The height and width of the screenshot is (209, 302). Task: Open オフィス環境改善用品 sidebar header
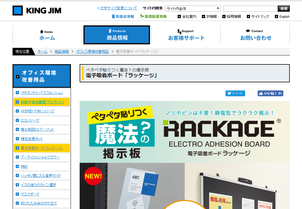(42, 76)
